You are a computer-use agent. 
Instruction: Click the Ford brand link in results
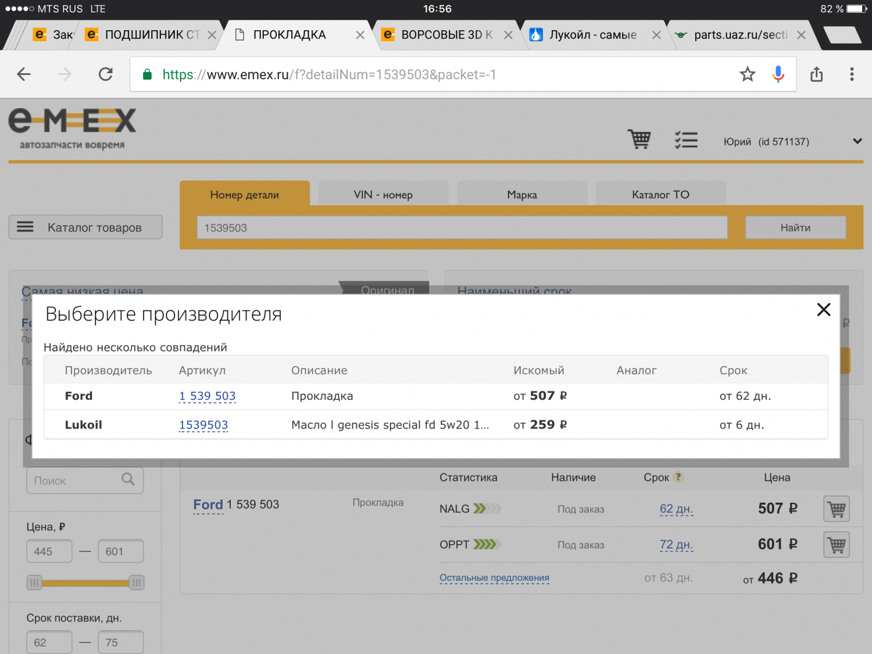(208, 505)
